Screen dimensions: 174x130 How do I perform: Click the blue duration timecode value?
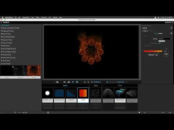(x=121, y=82)
